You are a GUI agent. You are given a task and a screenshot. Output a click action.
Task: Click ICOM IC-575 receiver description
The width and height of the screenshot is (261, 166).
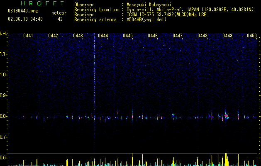166,15
